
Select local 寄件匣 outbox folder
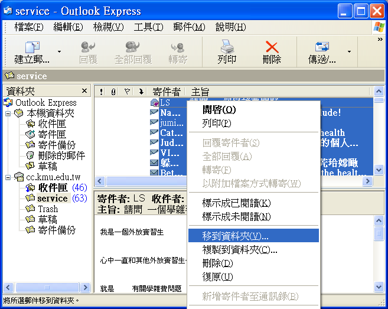tap(52, 135)
